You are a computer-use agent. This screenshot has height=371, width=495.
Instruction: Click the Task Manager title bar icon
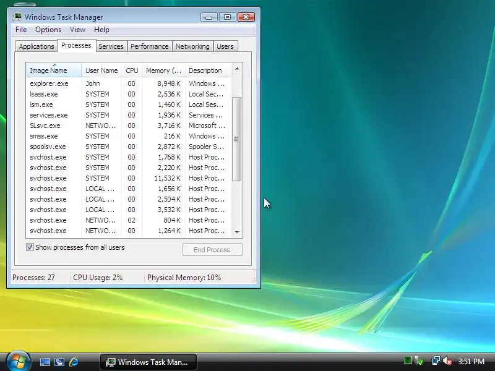tap(17, 17)
